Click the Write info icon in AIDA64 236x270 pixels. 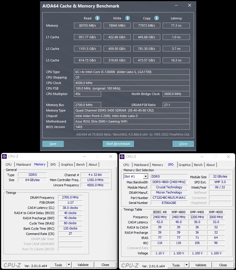[x=127, y=18]
